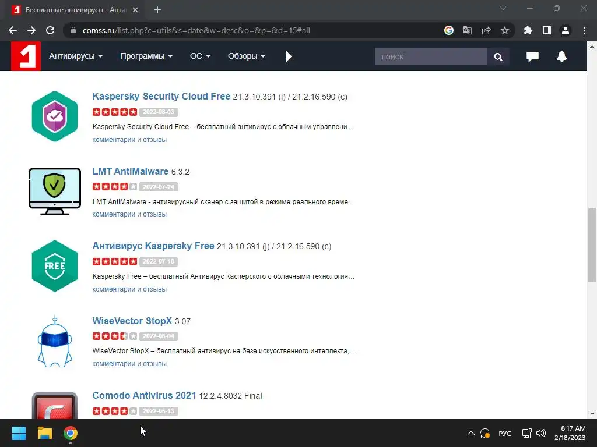
Task: Open the Chrome extensions puzzle icon
Action: (528, 30)
